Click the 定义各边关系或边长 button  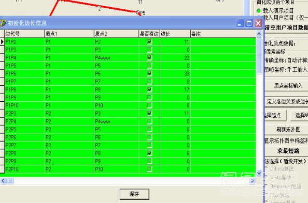[x=287, y=102]
